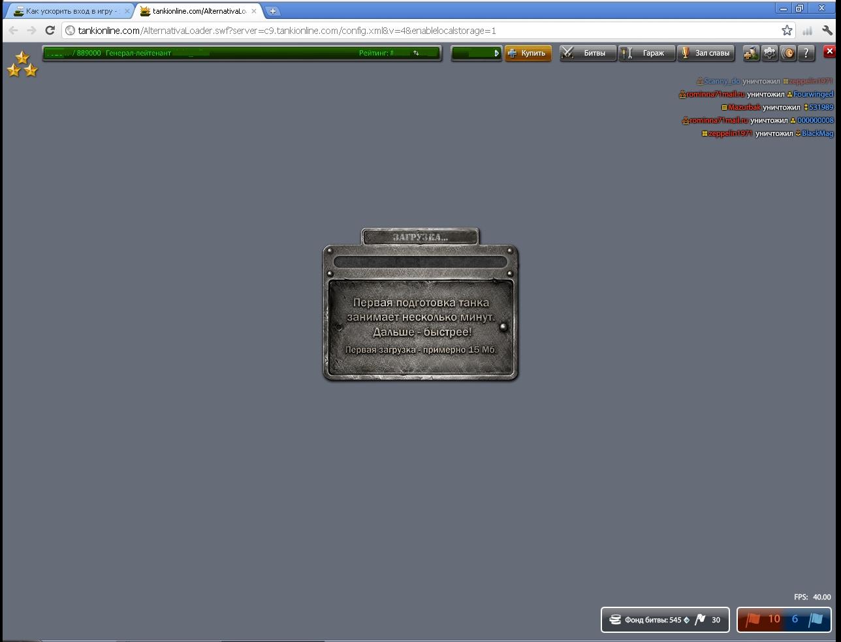Close the tankionline.com tab
Viewport: 841px width, 642px height.
[x=253, y=11]
